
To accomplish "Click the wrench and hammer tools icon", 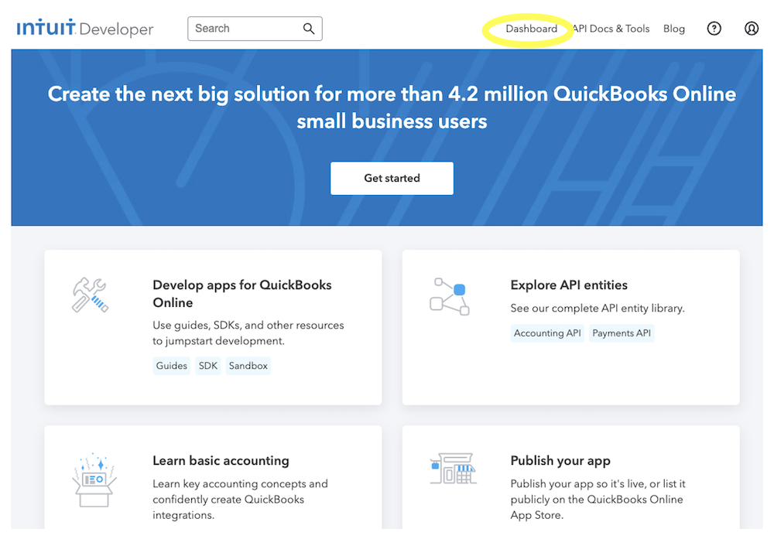I will click(90, 295).
